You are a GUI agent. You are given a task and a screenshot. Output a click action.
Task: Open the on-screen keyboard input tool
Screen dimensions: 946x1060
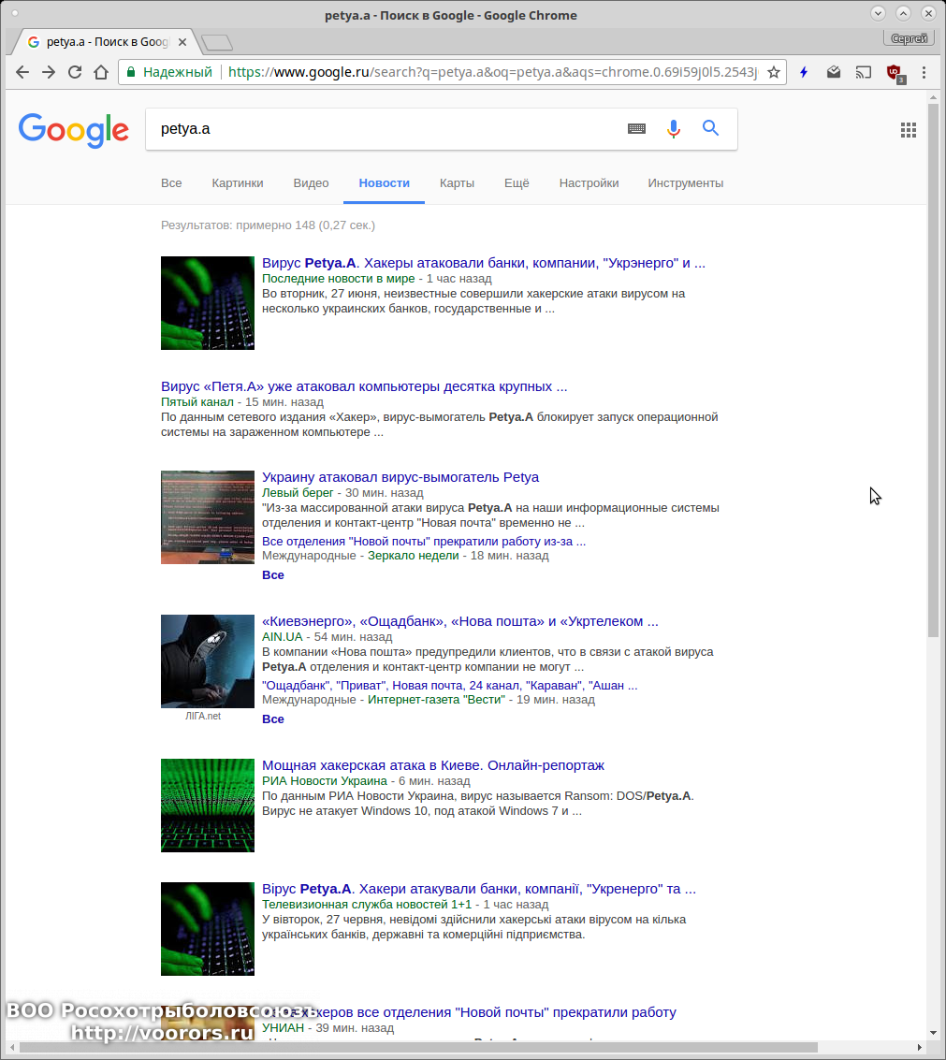click(x=636, y=129)
